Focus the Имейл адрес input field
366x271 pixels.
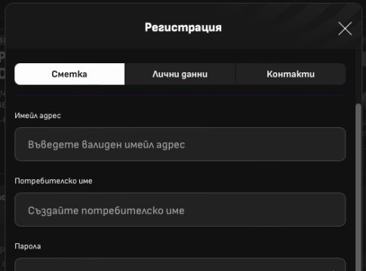pos(180,145)
